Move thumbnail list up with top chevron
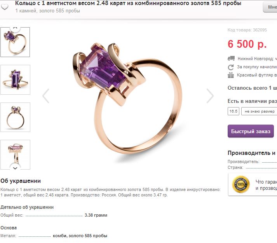This screenshot has width=277, height=243. pyautogui.click(x=15, y=28)
